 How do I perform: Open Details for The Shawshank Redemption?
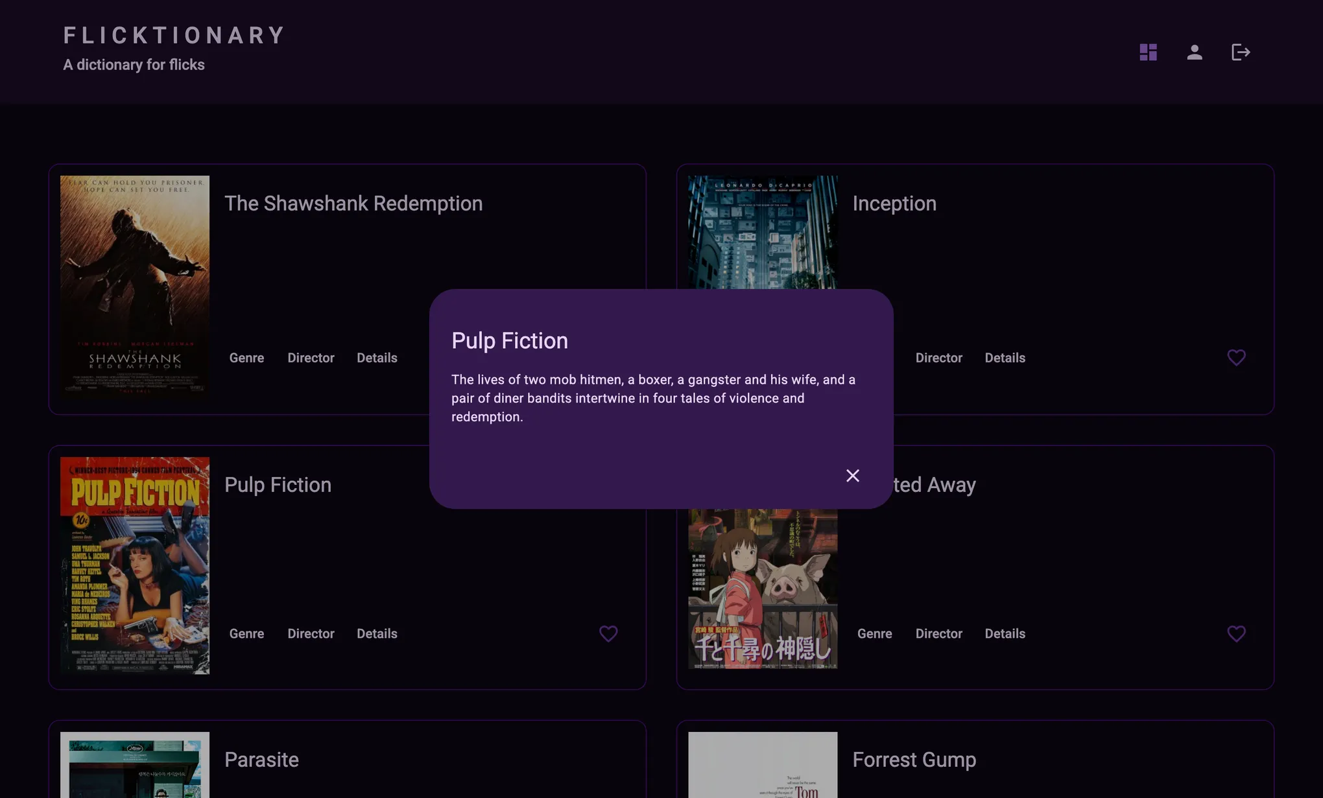(377, 357)
